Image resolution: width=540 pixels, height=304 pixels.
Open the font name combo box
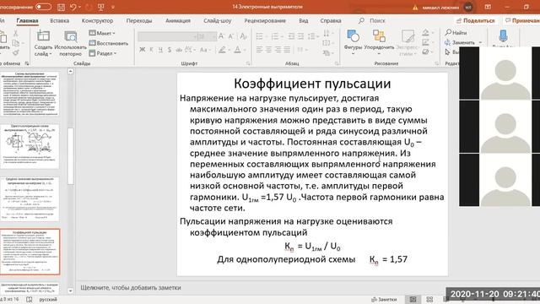pyautogui.click(x=167, y=36)
